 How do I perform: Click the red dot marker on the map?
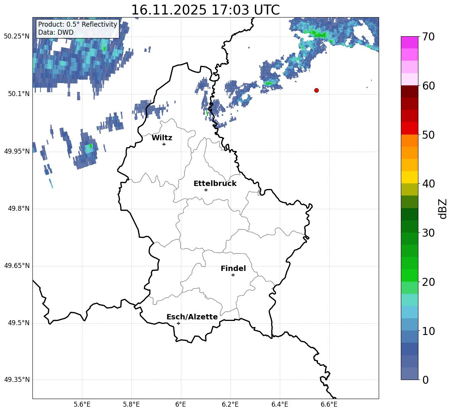pos(316,90)
